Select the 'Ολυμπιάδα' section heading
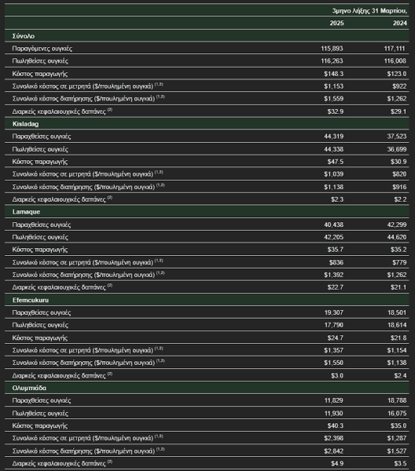415x471 pixels. [x=29, y=388]
